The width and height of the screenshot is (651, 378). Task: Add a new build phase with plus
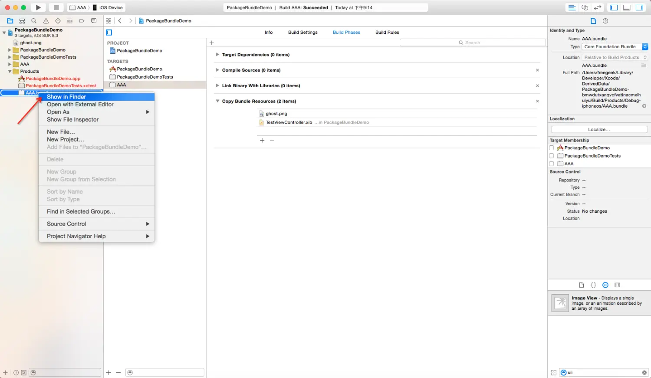pos(212,43)
